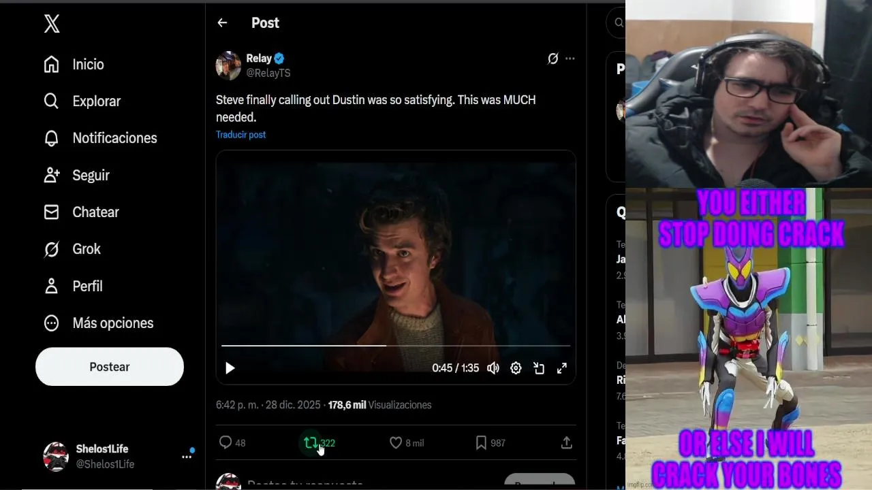Click the post timestamp 6:42 p. m.
872x490 pixels.
[237, 405]
